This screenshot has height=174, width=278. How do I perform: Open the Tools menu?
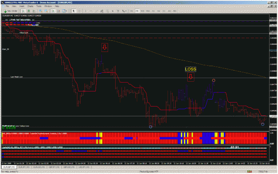(x=39, y=6)
